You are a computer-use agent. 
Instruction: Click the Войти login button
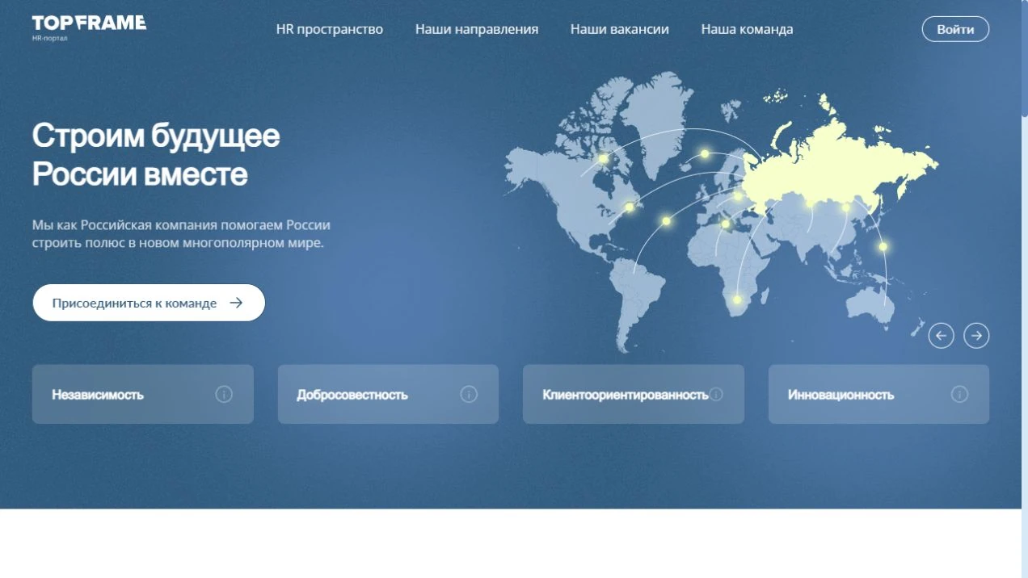coord(955,29)
